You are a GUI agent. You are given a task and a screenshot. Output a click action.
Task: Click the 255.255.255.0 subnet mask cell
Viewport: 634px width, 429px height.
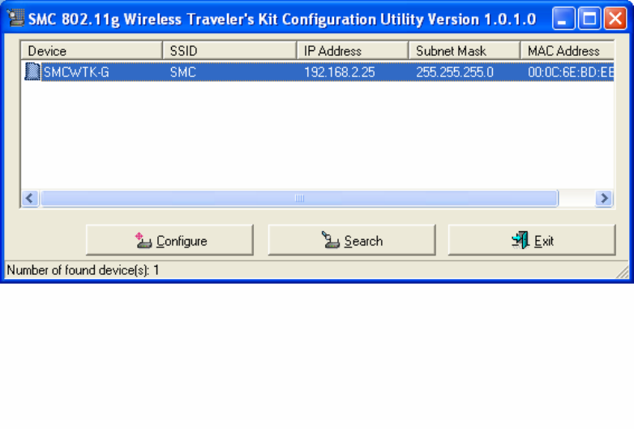pos(455,72)
